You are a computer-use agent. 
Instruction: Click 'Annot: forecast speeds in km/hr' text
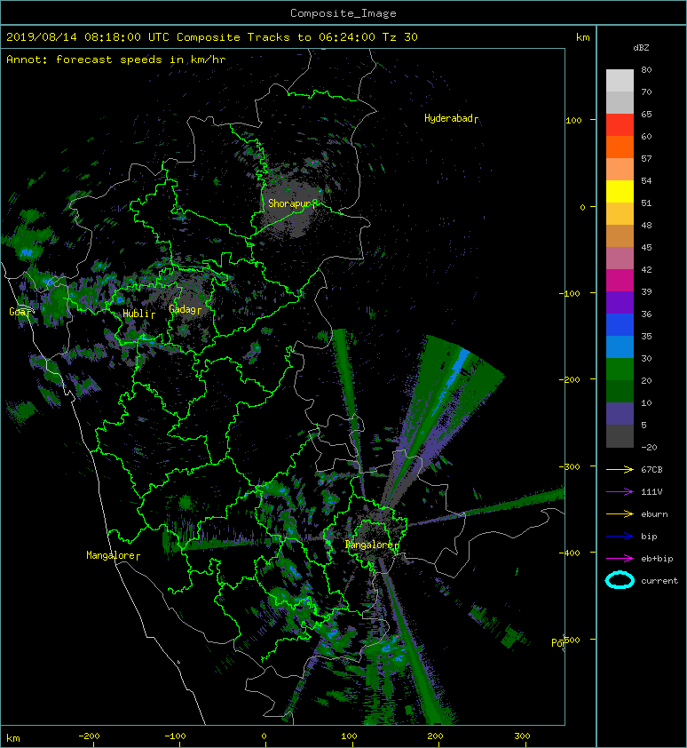[116, 60]
